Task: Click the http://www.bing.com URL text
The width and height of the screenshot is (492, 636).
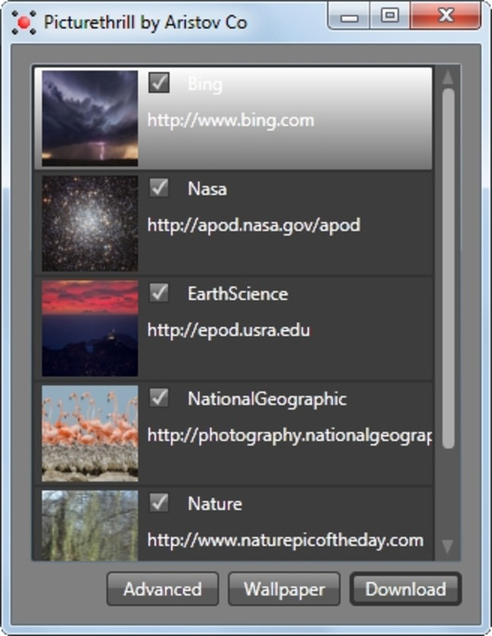Action: (231, 121)
